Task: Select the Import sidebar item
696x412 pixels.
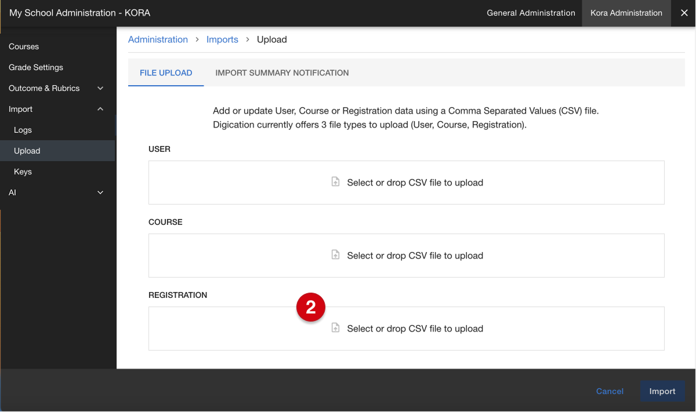Action: tap(57, 109)
